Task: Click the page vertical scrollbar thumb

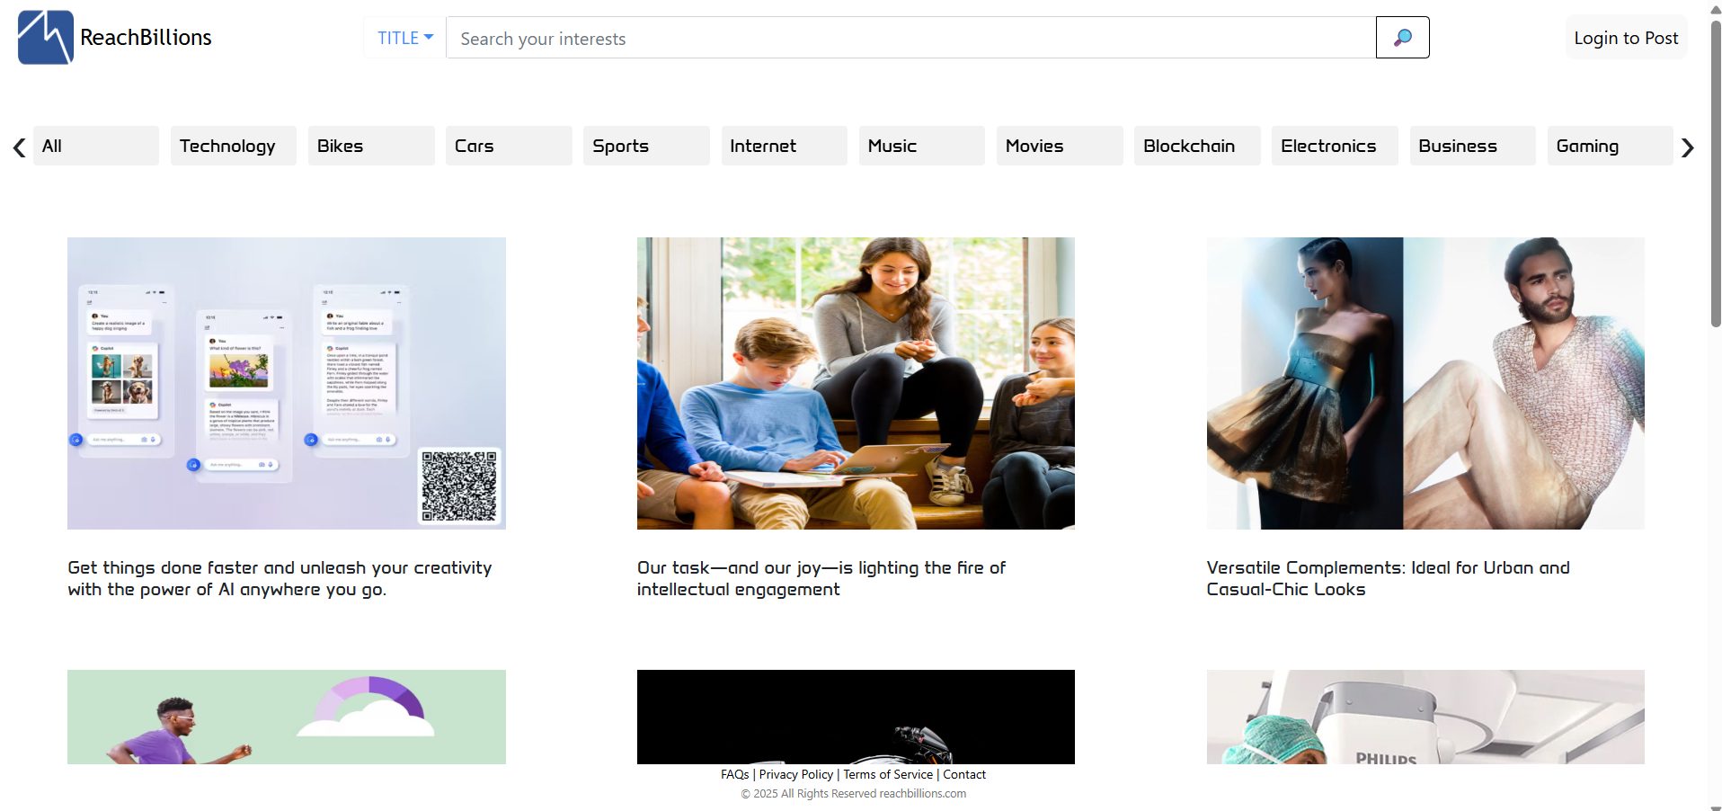Action: [x=1715, y=171]
